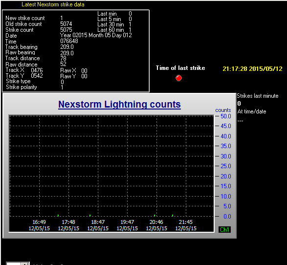The image size is (287, 265).
Task: Click the 21:45 time axis label
Action: pos(186,222)
